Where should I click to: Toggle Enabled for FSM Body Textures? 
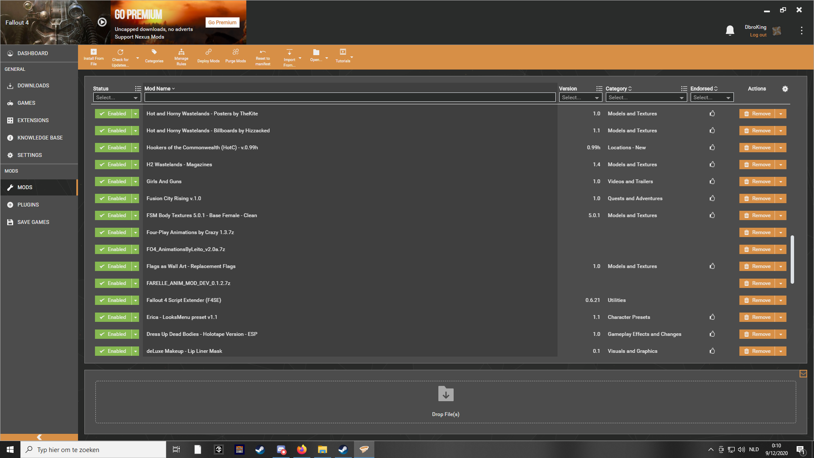tap(113, 215)
